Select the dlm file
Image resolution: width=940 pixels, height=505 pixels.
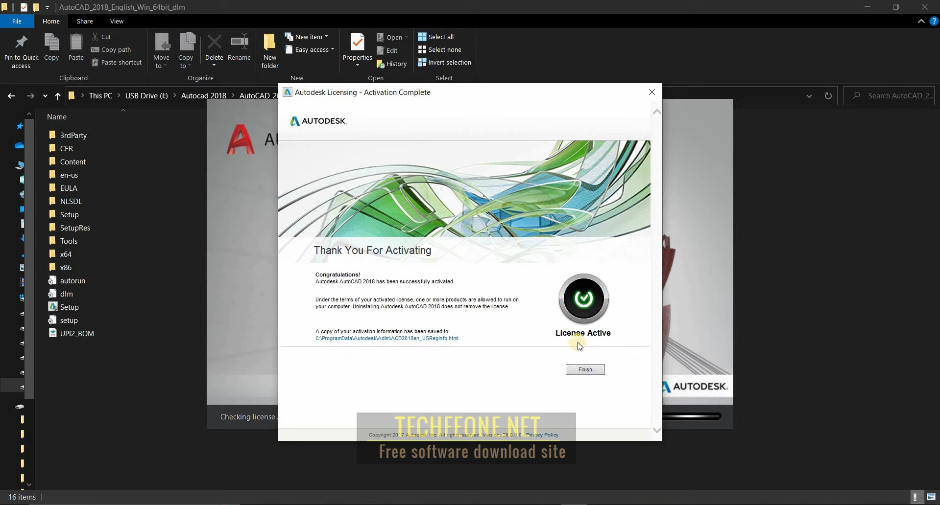pyautogui.click(x=60, y=294)
